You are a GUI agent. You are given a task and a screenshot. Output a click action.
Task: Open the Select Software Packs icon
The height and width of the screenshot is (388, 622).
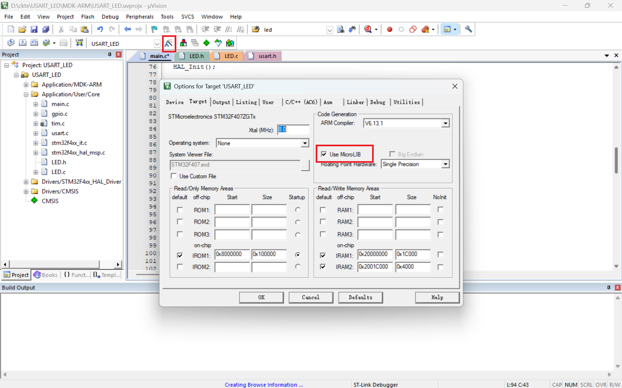point(218,43)
